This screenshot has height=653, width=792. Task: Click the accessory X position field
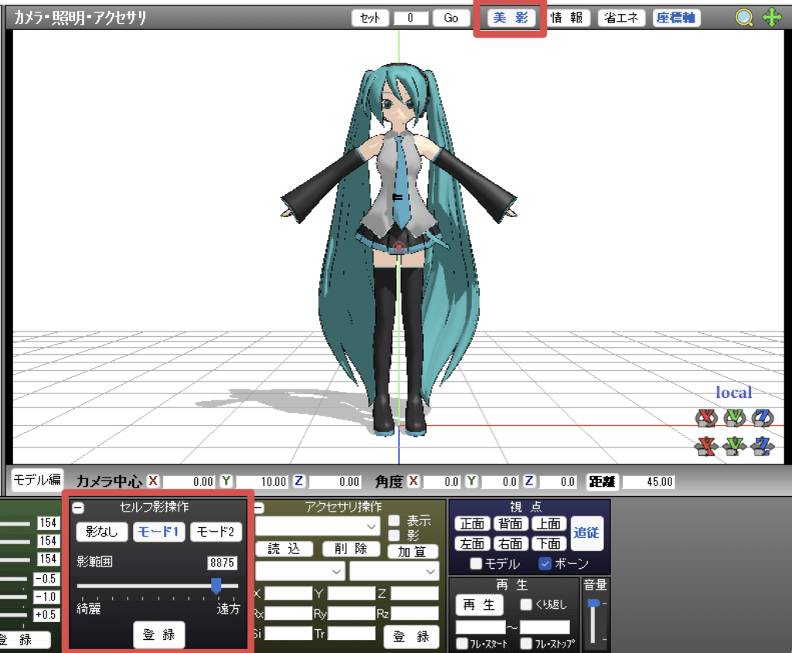tap(288, 593)
